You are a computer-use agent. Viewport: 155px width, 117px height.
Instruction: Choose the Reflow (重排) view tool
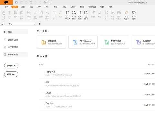click(x=41, y=14)
